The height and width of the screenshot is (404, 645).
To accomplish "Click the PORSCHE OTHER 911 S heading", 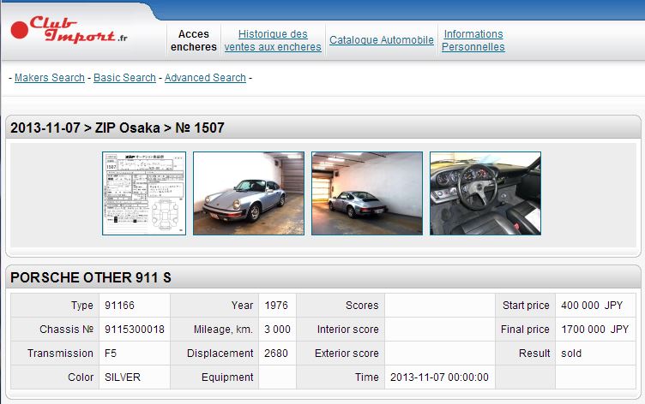I will 91,278.
